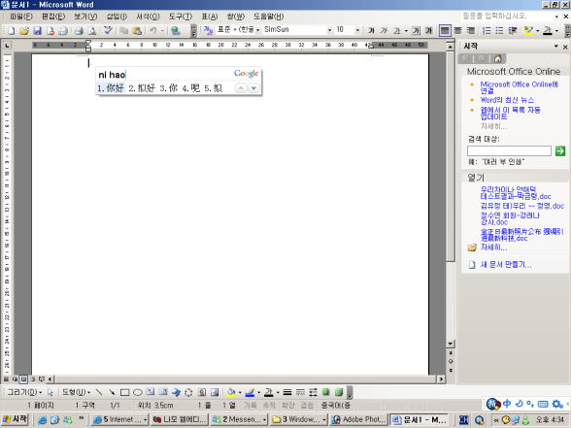The width and height of the screenshot is (571, 428).
Task: Go Home in the task pane
Action: [x=497, y=59]
